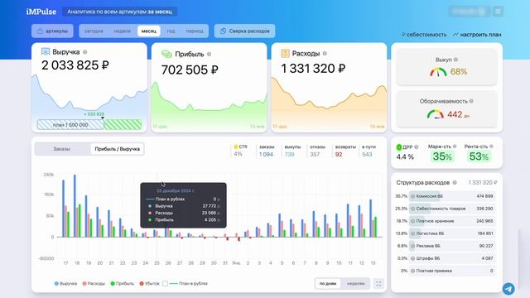Click the CTR yellow dot indicator
The height and width of the screenshot is (298, 530).
[x=236, y=147]
